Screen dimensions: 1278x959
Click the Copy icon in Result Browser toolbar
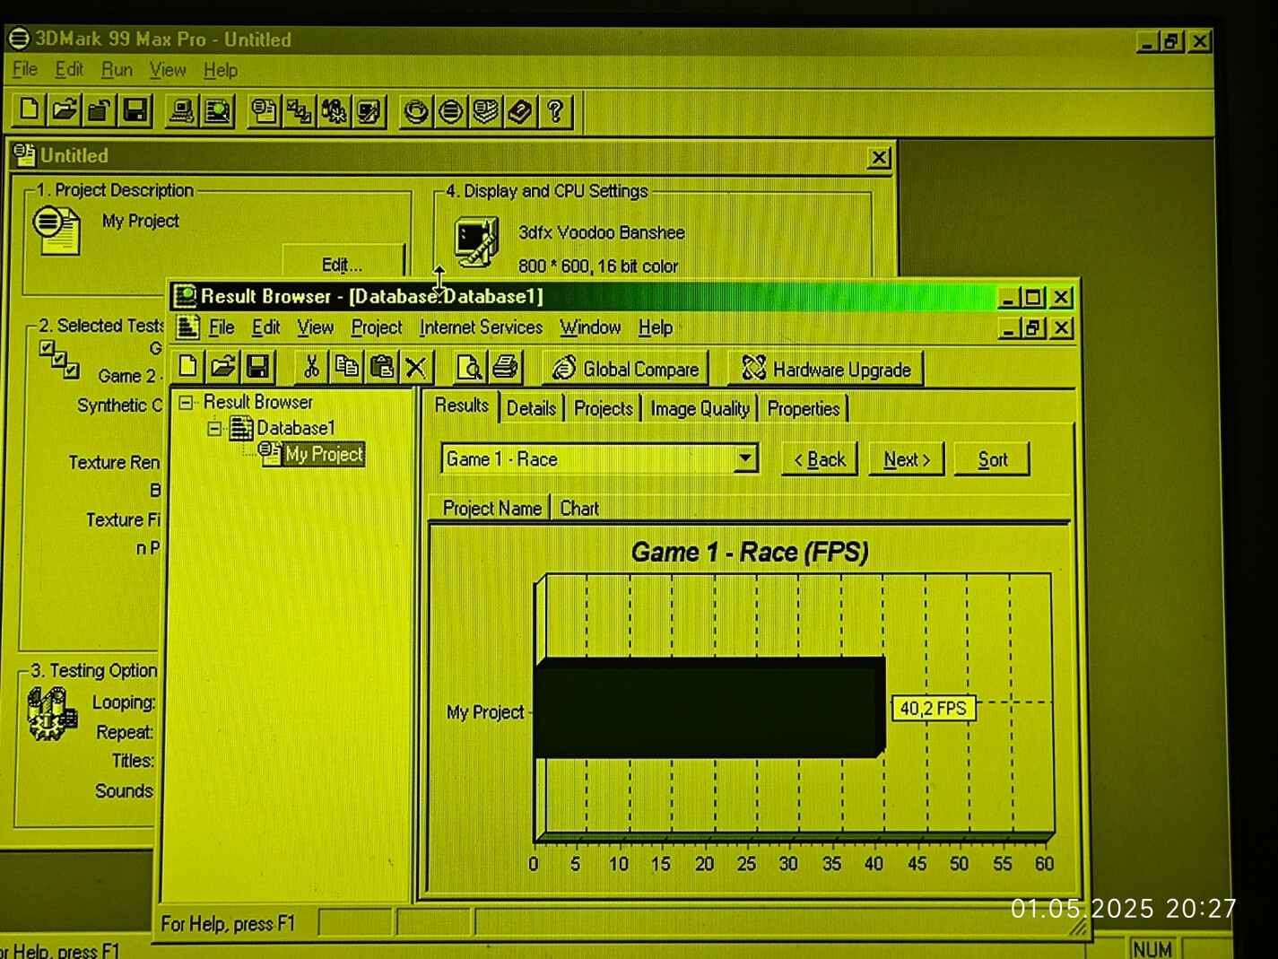[x=346, y=367]
